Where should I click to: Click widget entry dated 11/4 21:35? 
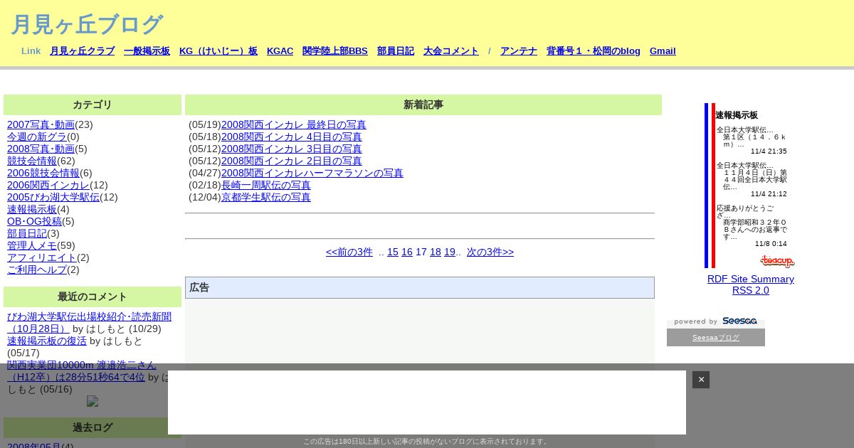pyautogui.click(x=752, y=140)
